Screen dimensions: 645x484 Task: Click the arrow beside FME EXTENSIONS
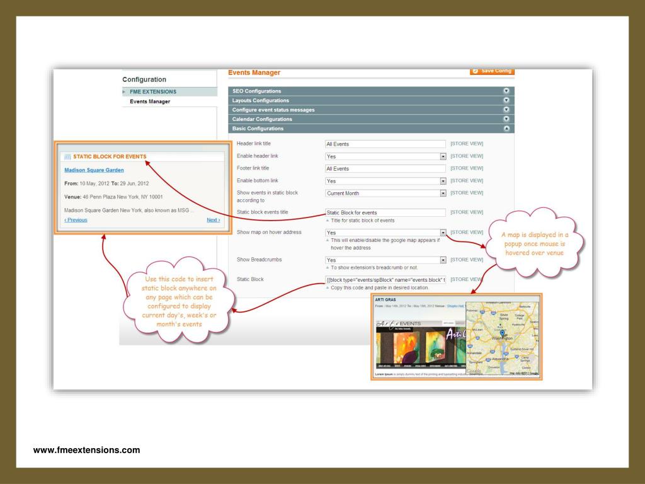point(124,92)
